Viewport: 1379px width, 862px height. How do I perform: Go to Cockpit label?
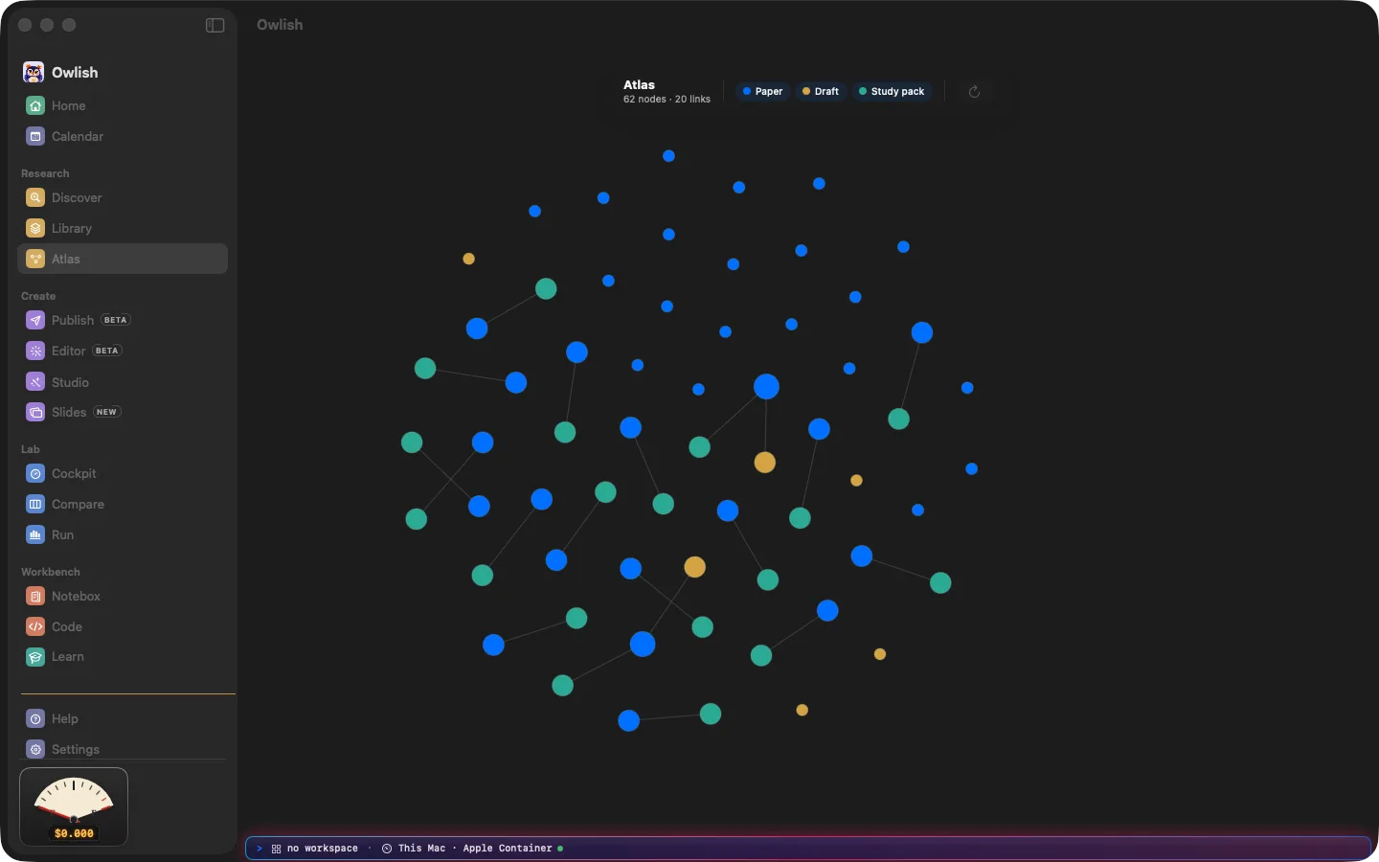74,473
